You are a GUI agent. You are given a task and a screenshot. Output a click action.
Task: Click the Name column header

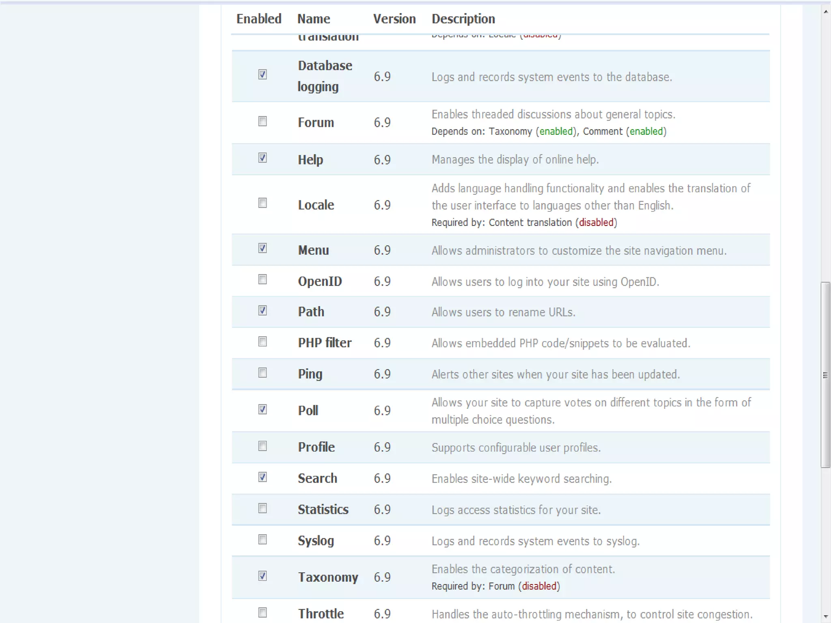point(314,19)
